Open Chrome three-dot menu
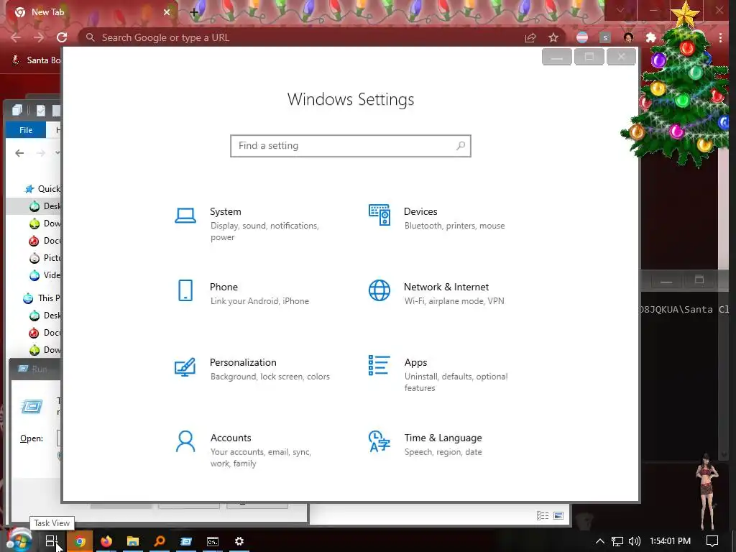Image resolution: width=736 pixels, height=552 pixels. point(720,37)
